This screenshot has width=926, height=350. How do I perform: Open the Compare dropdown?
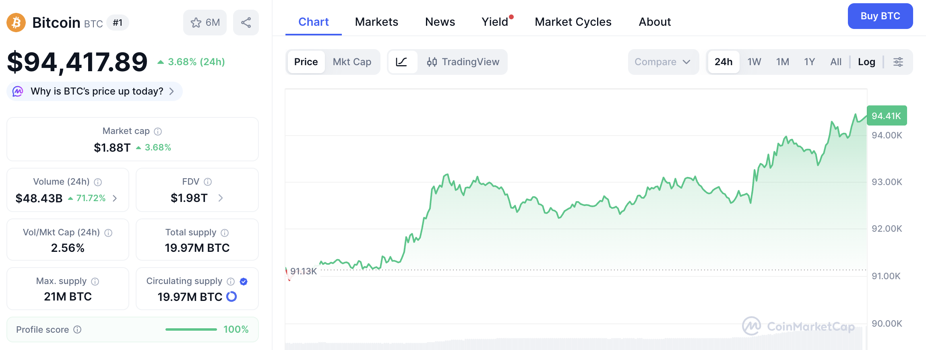click(x=663, y=62)
